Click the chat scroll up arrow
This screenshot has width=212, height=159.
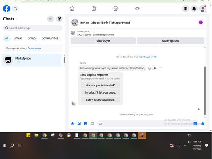(x=205, y=48)
